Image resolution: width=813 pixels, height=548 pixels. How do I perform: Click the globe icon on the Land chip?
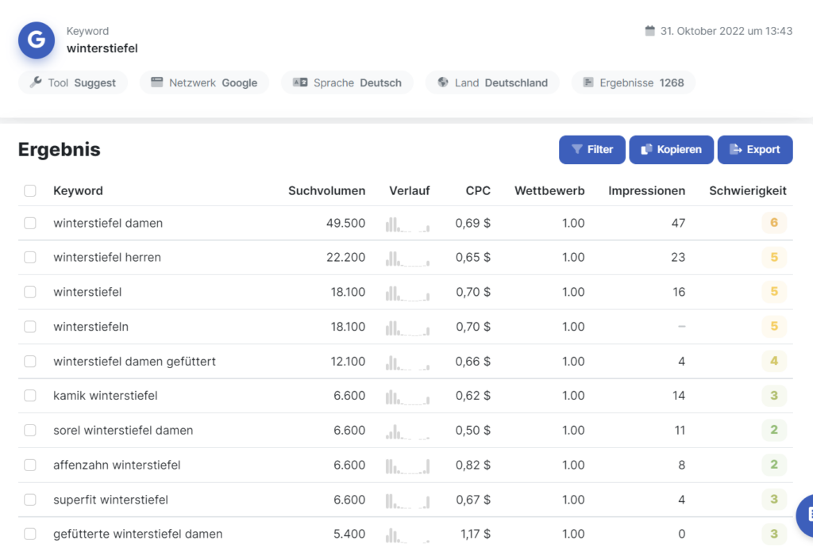(x=442, y=82)
